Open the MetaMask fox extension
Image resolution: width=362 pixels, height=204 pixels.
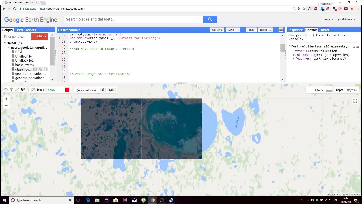352,9
